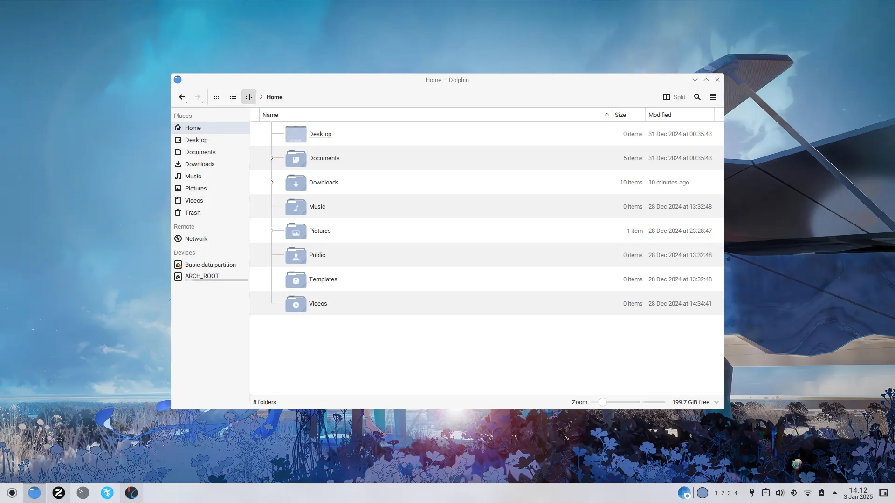Select the Desktop folder icon
Image resolution: width=895 pixels, height=503 pixels.
coord(296,134)
